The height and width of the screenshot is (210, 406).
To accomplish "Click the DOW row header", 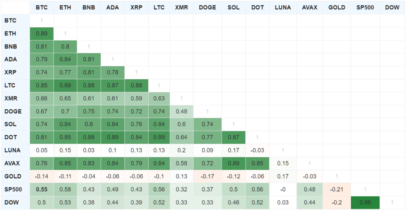I will coord(10,202).
